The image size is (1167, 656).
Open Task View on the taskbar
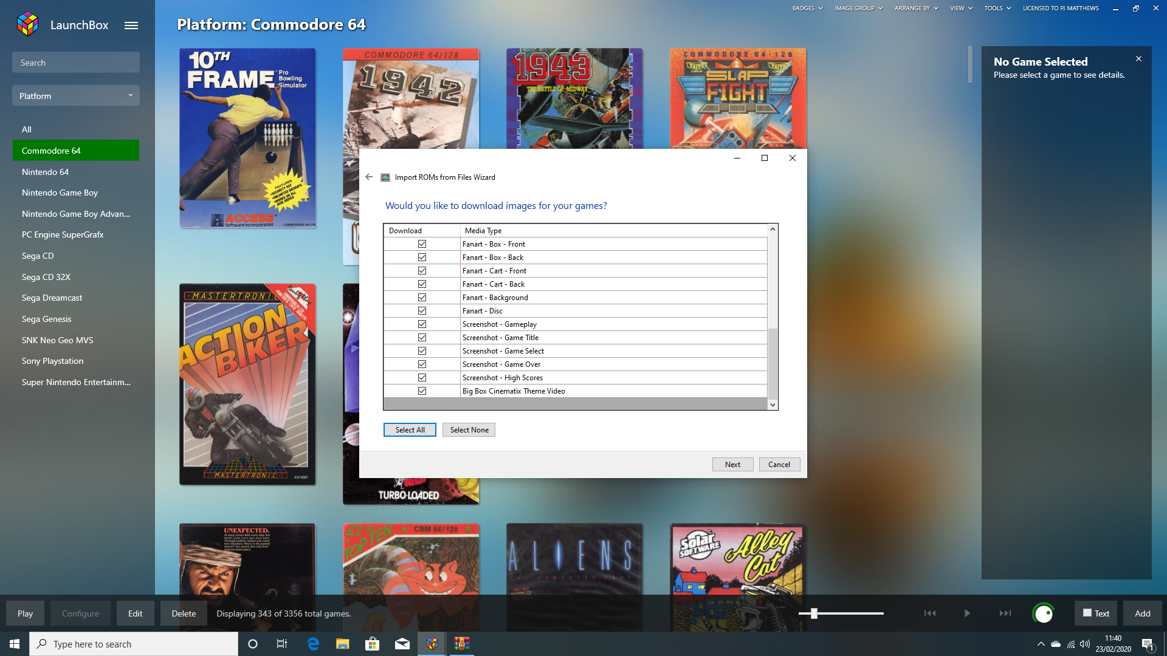pos(282,644)
